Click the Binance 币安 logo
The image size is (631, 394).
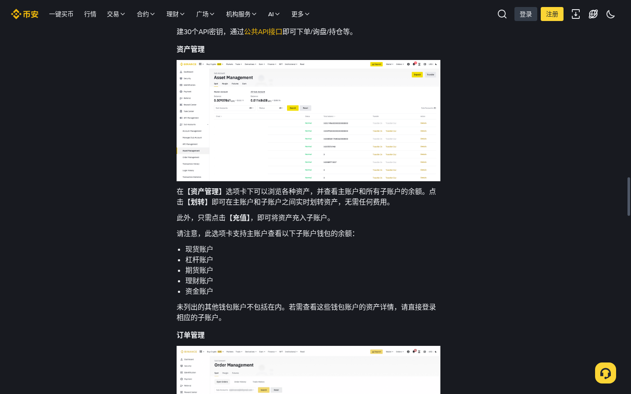pyautogui.click(x=25, y=14)
